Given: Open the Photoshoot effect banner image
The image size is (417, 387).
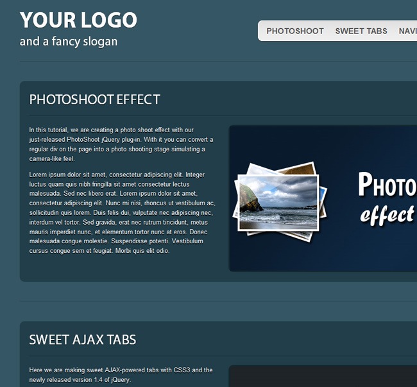Looking at the screenshot, I should 323,198.
